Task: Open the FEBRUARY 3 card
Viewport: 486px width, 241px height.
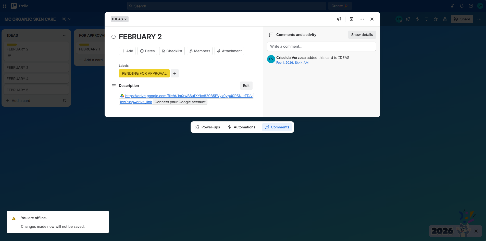Action: 36,68
